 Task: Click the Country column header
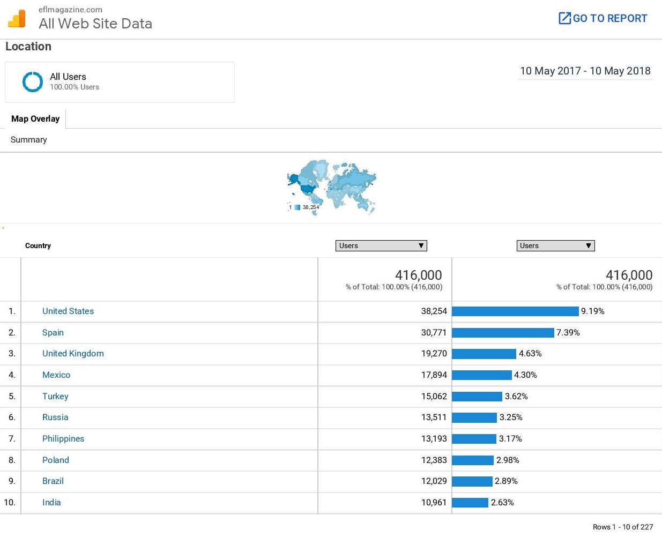coord(38,245)
